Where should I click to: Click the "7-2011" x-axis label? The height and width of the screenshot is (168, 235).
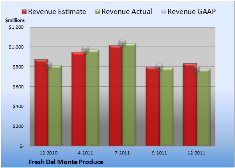pyautogui.click(x=122, y=153)
